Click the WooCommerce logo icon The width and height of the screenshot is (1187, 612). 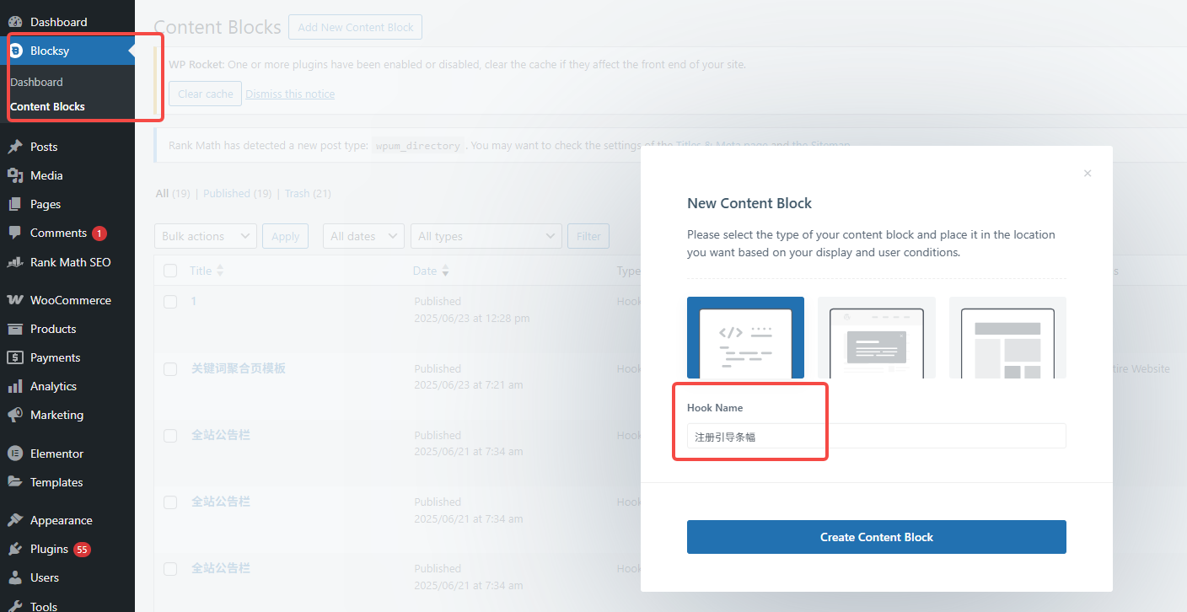click(x=15, y=300)
